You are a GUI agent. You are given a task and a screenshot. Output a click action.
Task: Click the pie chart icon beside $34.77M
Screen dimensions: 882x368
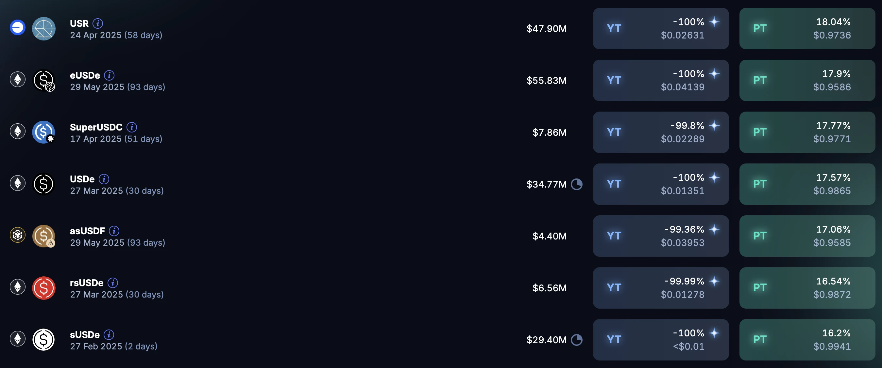pyautogui.click(x=577, y=185)
